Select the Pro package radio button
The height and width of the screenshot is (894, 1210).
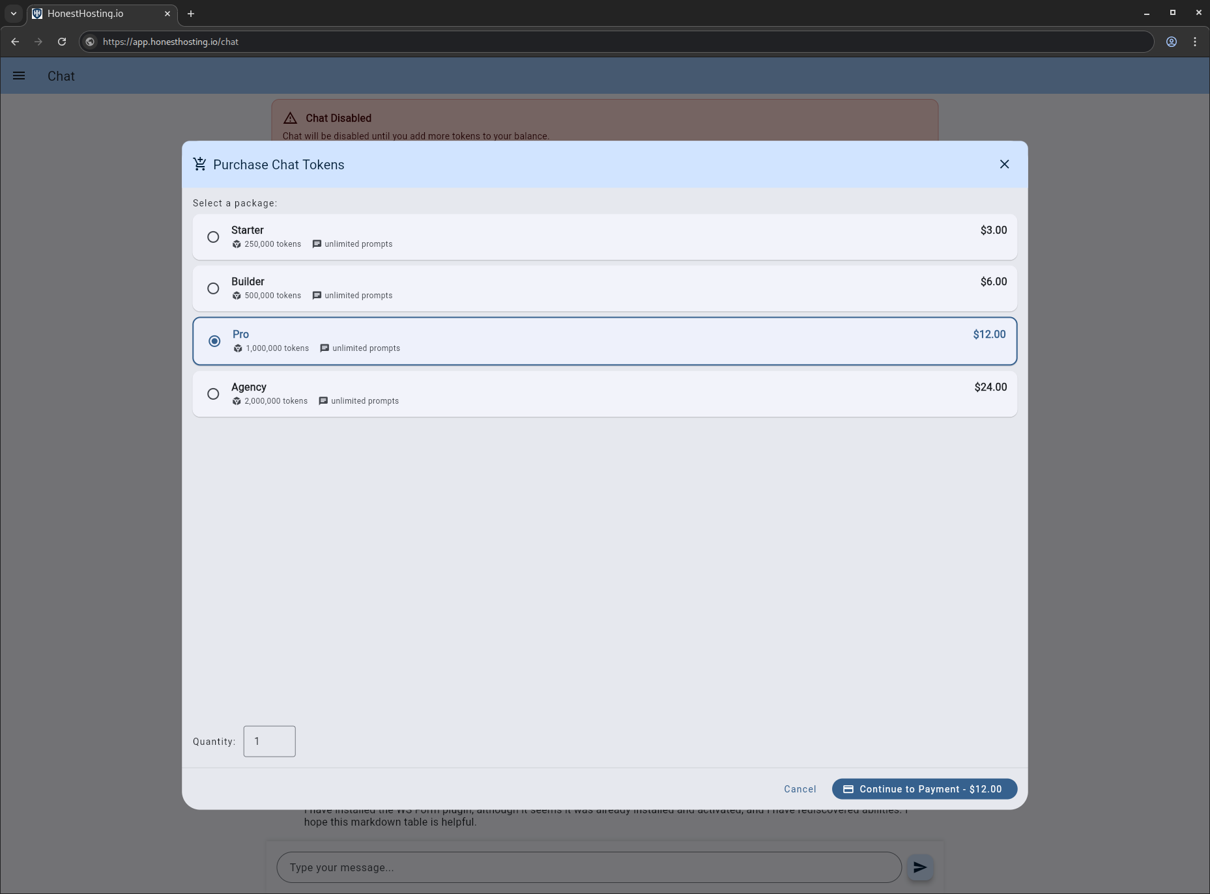pos(214,341)
